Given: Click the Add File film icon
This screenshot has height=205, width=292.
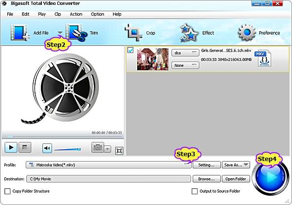Looking at the screenshot, I should 20,32.
